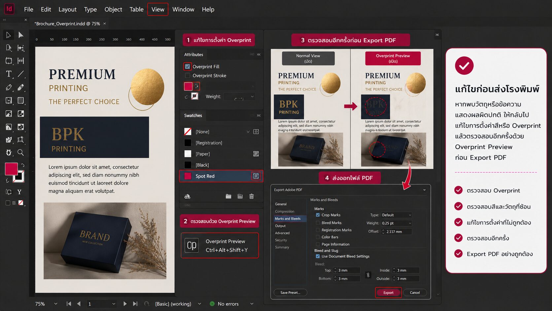
Task: Expand chevron on the [None] swatch row
Action: click(248, 132)
